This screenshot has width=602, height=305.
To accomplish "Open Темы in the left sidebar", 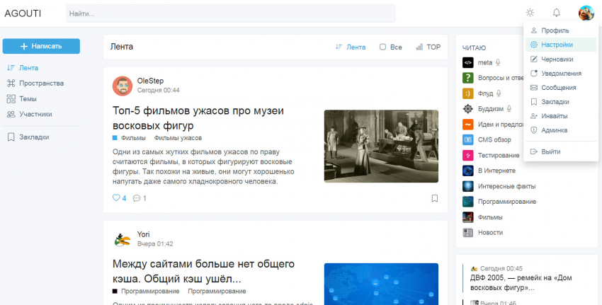I will [22, 98].
